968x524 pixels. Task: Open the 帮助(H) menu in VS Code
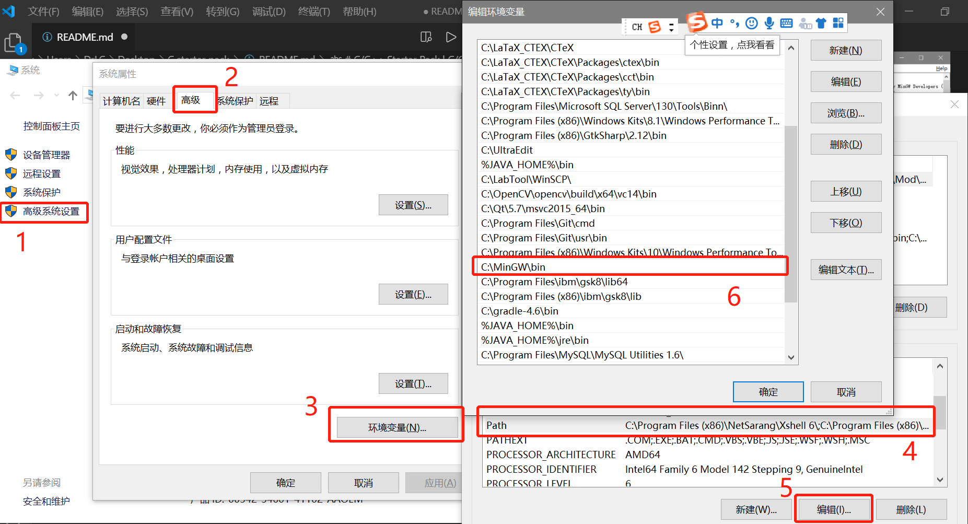(359, 11)
